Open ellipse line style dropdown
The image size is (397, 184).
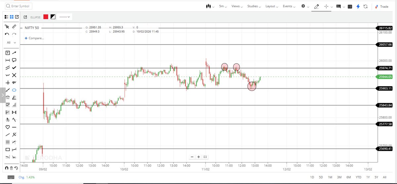(x=65, y=17)
